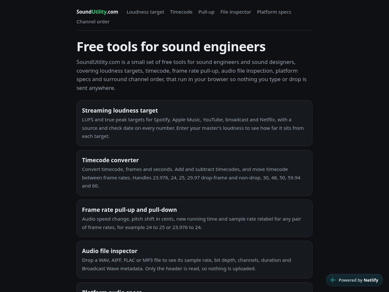Click the SoundUtility.com logo

(97, 12)
